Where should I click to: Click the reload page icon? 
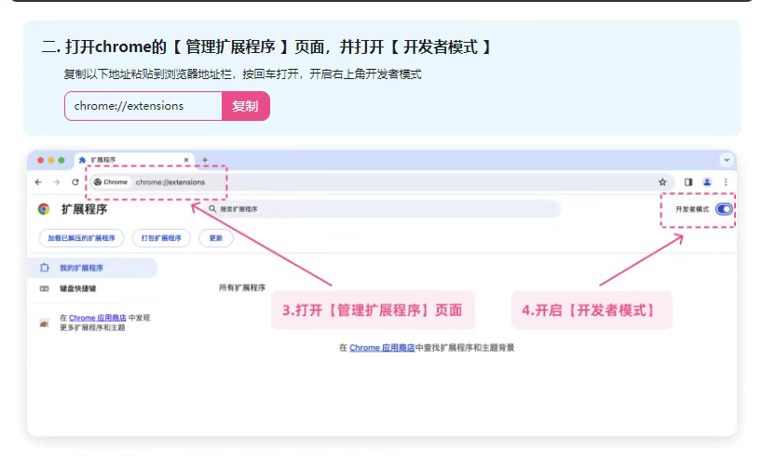point(75,182)
